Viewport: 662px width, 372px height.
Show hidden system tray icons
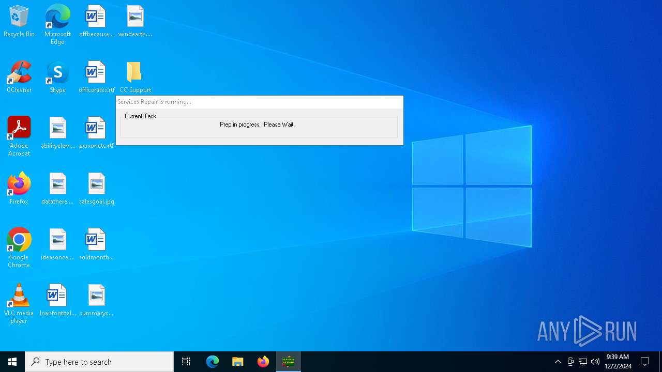pyautogui.click(x=558, y=362)
